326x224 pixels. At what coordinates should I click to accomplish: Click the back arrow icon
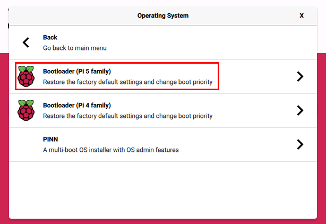click(x=25, y=42)
